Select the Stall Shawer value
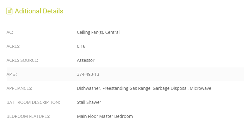244x123 pixels. pyautogui.click(x=89, y=102)
